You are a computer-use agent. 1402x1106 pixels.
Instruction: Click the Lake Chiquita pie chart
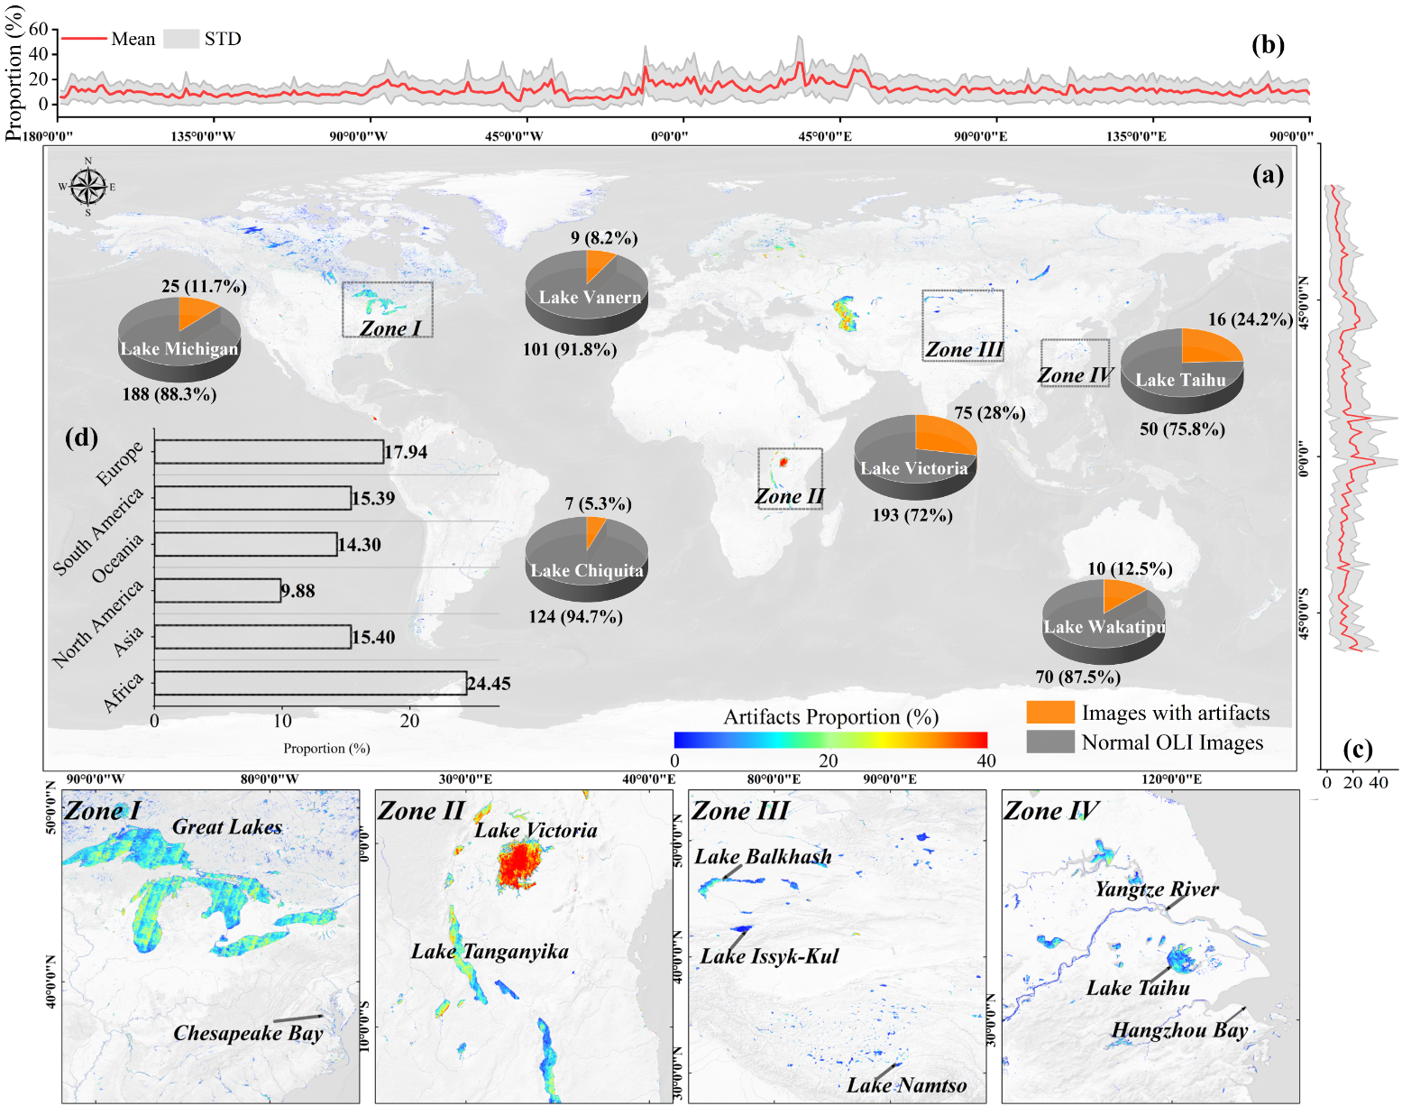[x=587, y=557]
